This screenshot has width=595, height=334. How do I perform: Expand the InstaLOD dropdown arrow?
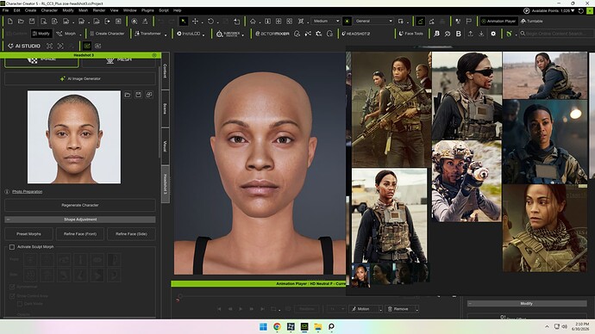coord(204,34)
